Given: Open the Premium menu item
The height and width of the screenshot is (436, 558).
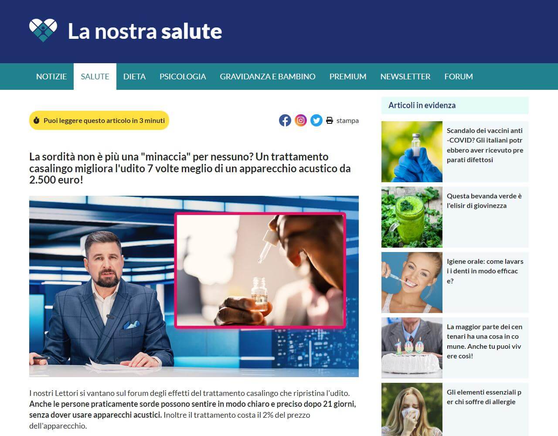Looking at the screenshot, I should [x=348, y=76].
